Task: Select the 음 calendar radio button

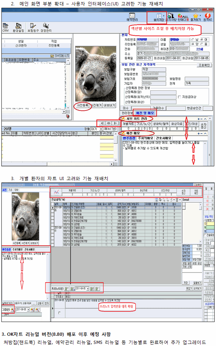Action: click(x=202, y=44)
